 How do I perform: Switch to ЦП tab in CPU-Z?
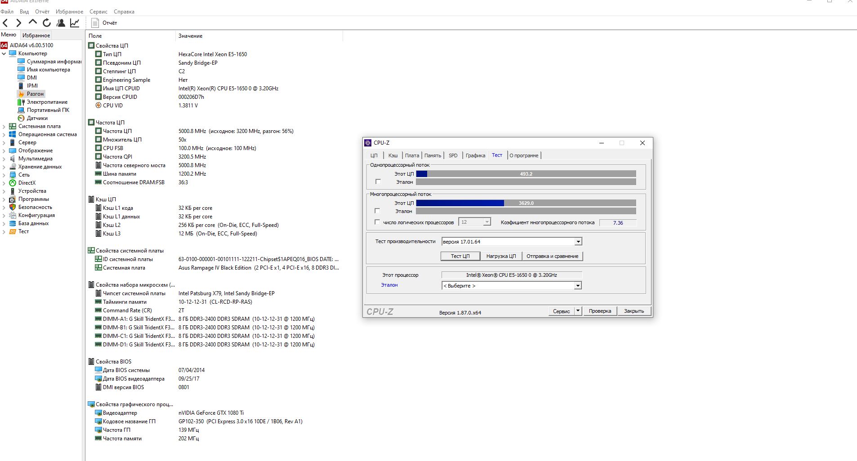374,155
